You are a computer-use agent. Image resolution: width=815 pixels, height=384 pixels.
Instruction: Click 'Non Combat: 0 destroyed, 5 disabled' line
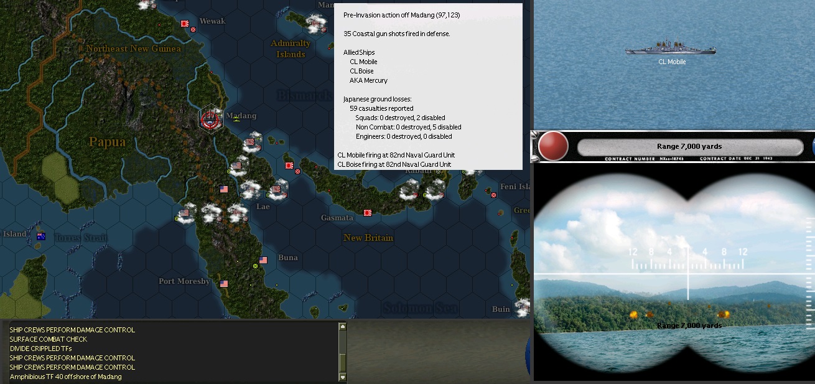pos(408,127)
